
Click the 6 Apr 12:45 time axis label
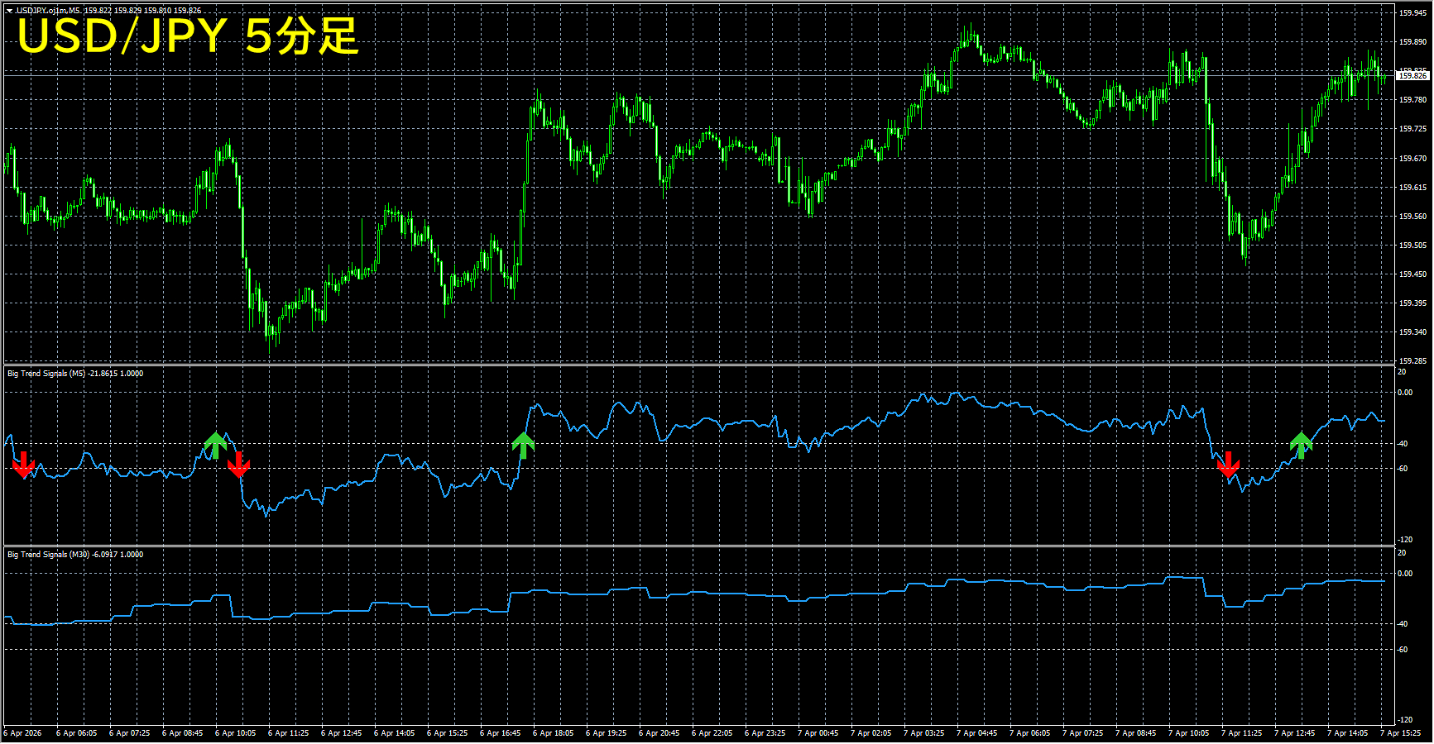341,733
